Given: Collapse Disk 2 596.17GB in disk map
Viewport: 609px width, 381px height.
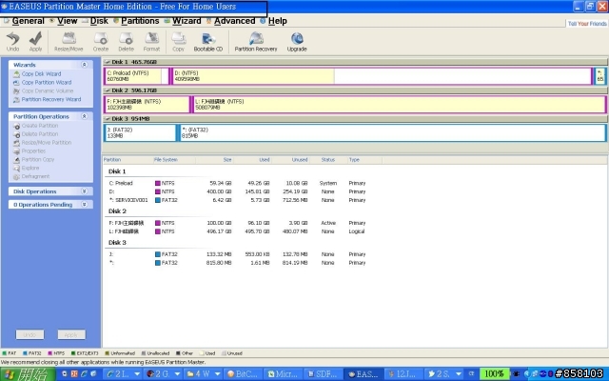Looking at the screenshot, I should [x=108, y=90].
